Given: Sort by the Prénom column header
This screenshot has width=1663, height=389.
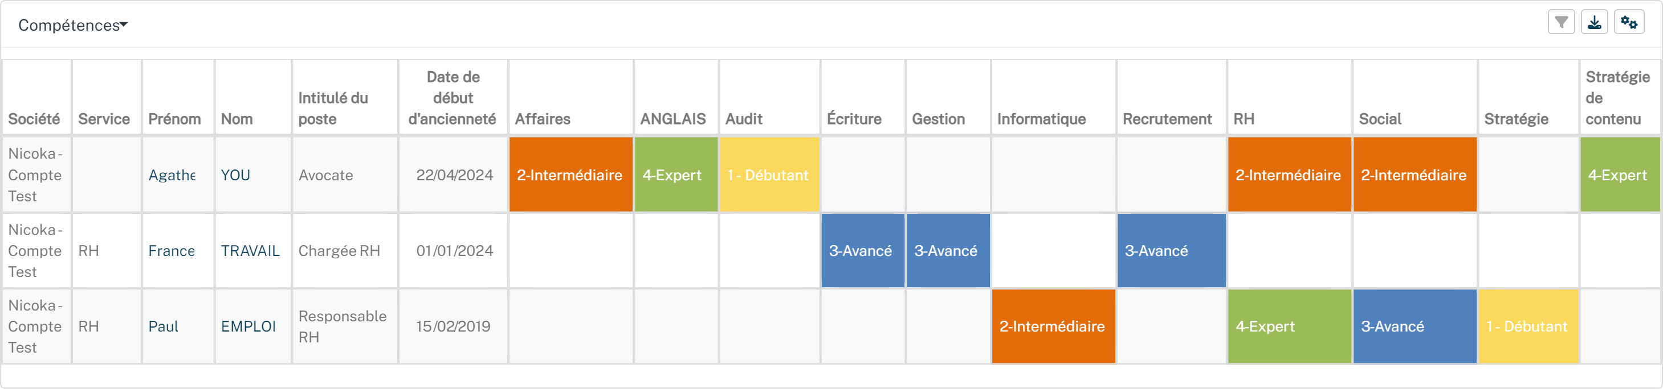Looking at the screenshot, I should (x=174, y=119).
